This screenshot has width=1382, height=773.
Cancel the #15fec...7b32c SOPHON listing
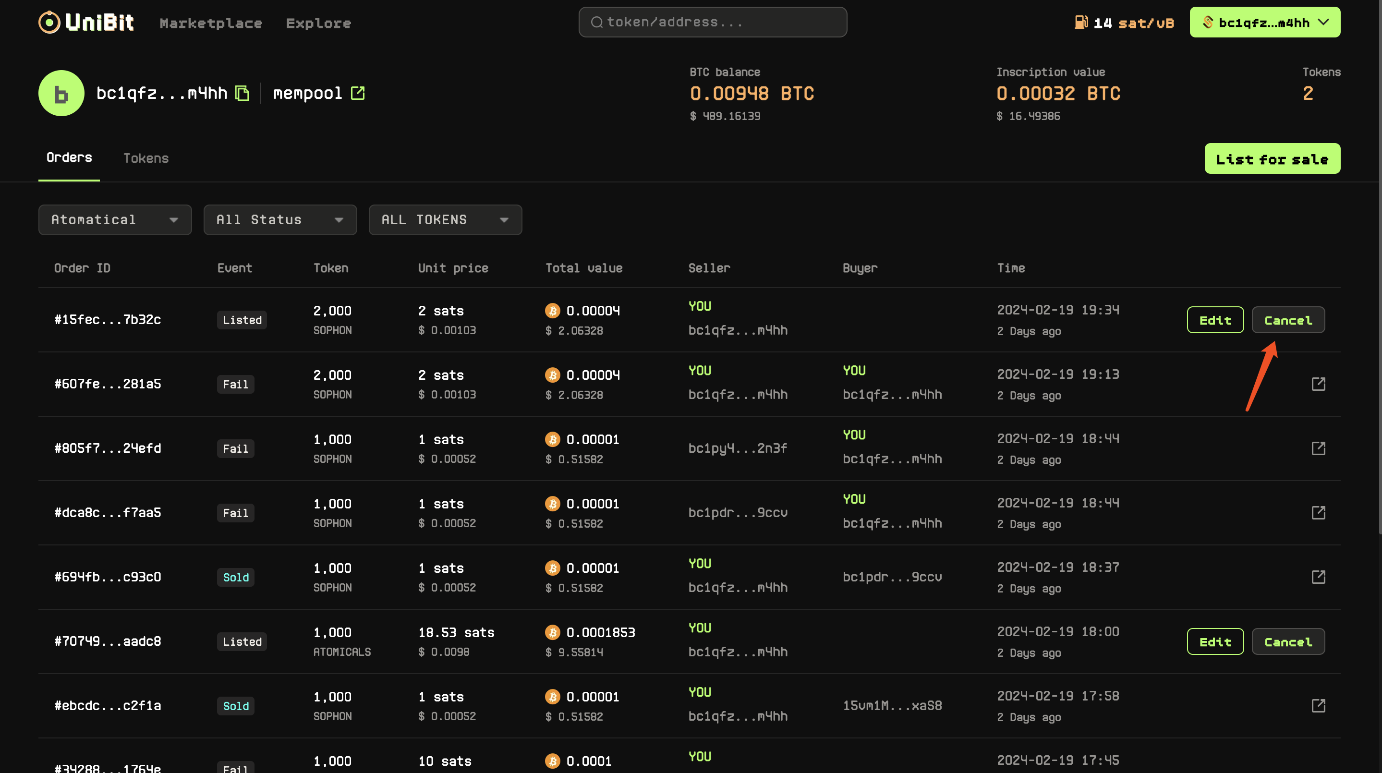pos(1287,320)
